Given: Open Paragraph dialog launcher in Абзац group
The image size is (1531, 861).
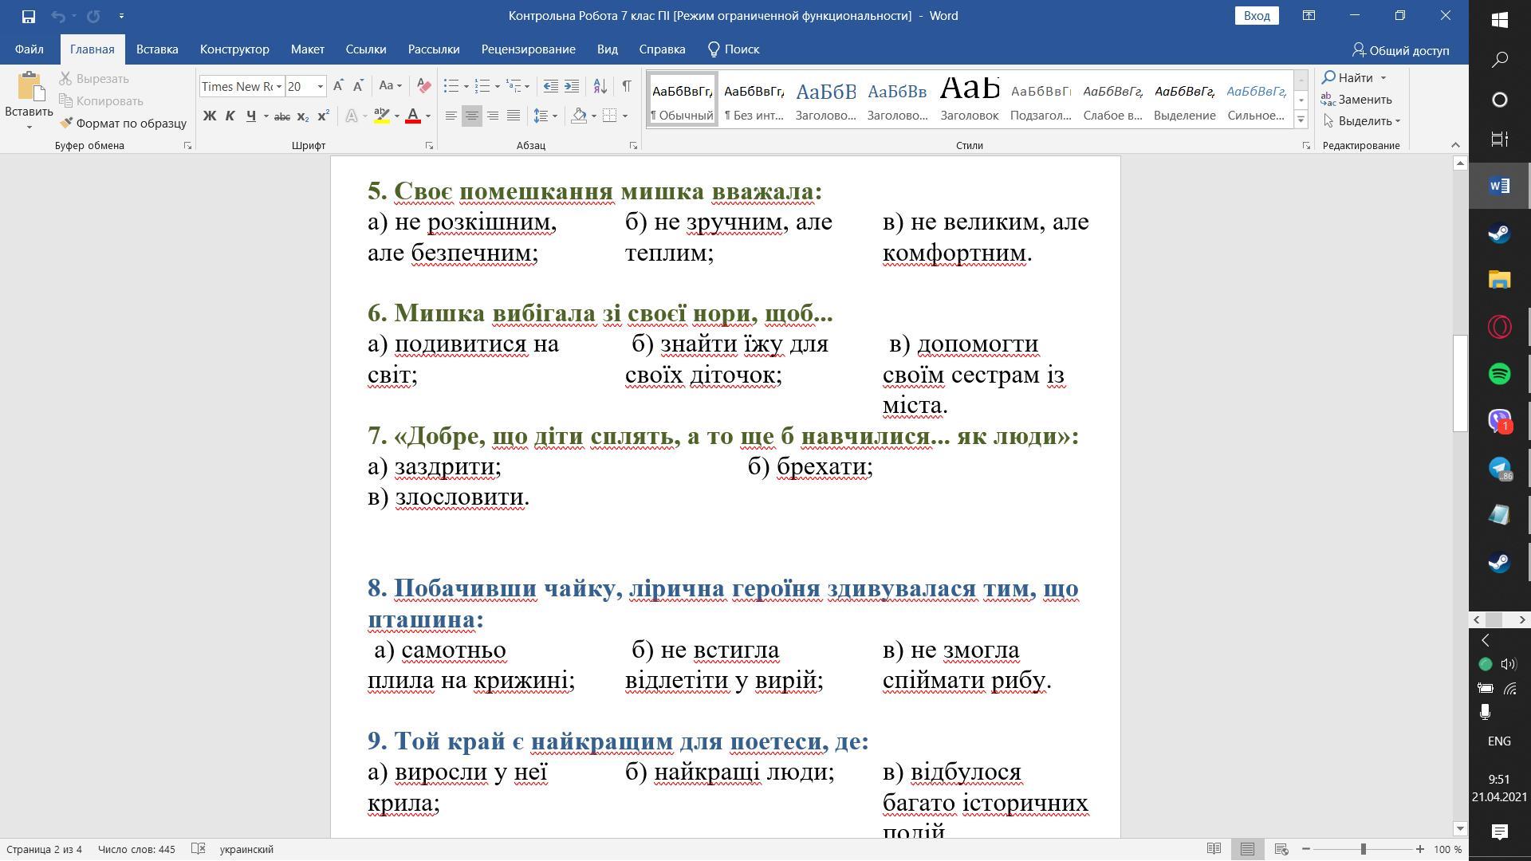Looking at the screenshot, I should [634, 146].
